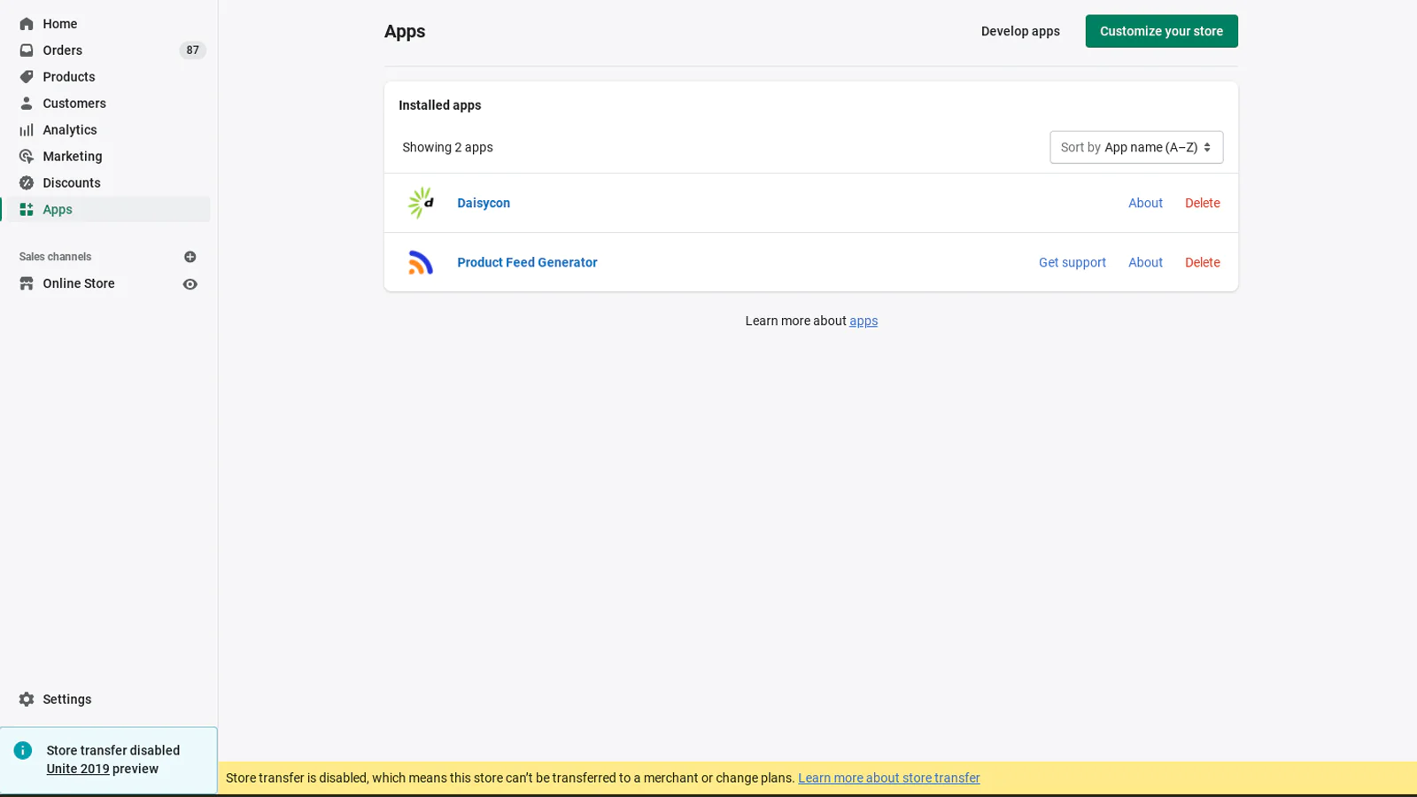Click the Sales channels heading

pos(55,257)
